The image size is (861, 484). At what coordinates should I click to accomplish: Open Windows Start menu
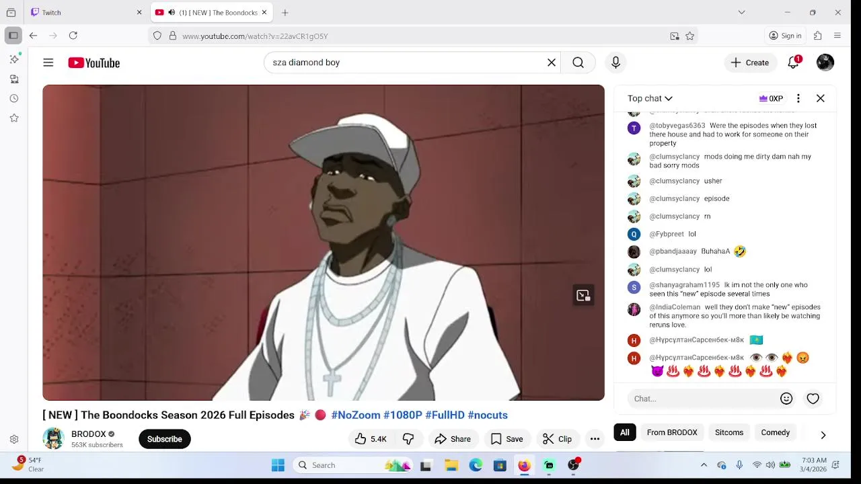pyautogui.click(x=278, y=465)
